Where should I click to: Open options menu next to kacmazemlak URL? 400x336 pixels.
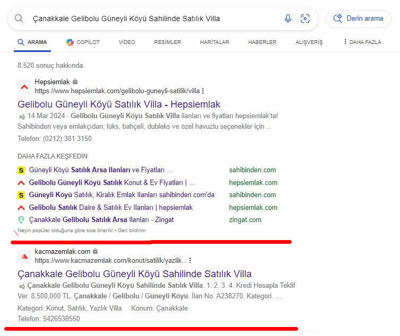click(x=190, y=261)
